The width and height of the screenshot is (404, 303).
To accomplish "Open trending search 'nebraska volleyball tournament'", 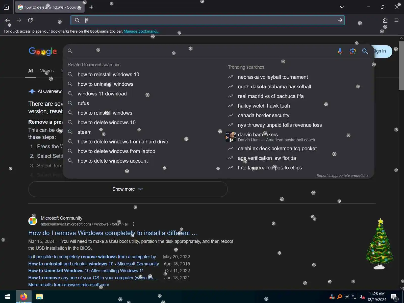I will coord(273,77).
